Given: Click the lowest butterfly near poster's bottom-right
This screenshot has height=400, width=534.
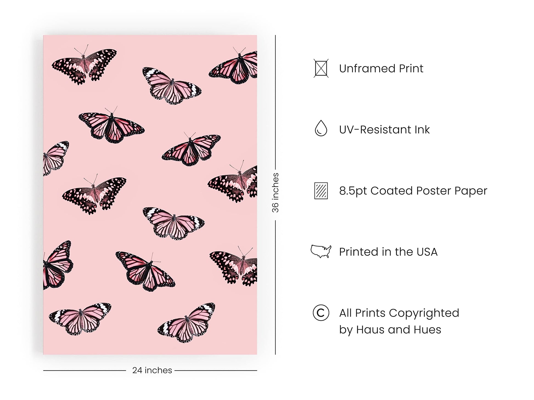Looking at the screenshot, I should [x=187, y=323].
